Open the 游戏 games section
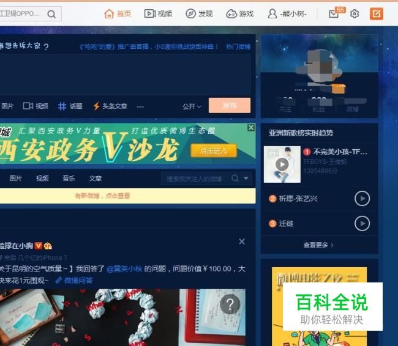The image size is (398, 346). [x=240, y=13]
